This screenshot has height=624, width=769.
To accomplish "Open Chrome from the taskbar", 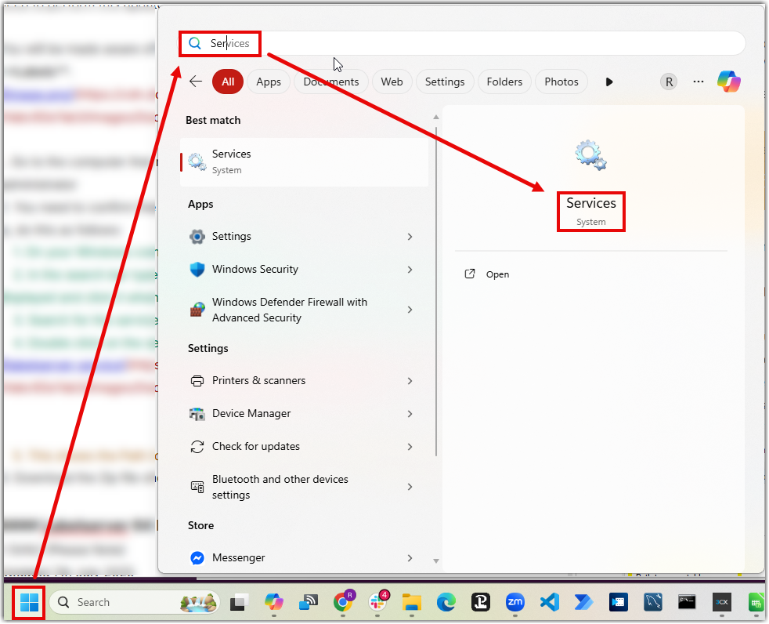I will [x=343, y=601].
